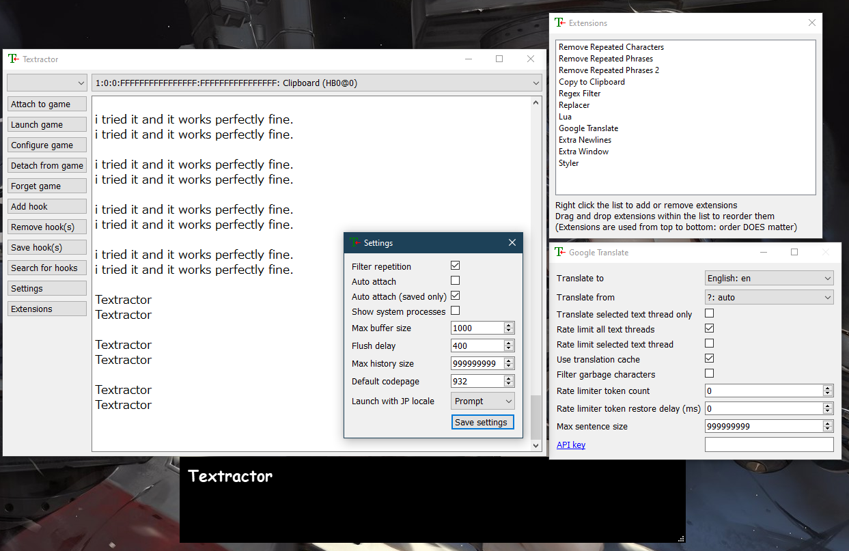This screenshot has width=849, height=551.
Task: Click Attach to game button
Action: (x=46, y=104)
